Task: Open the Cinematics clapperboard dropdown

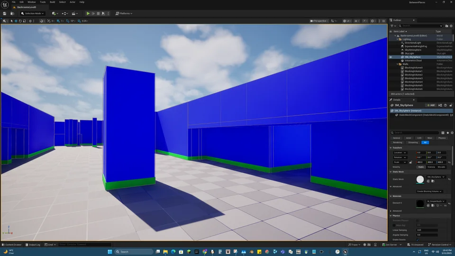Action: pyautogui.click(x=75, y=13)
